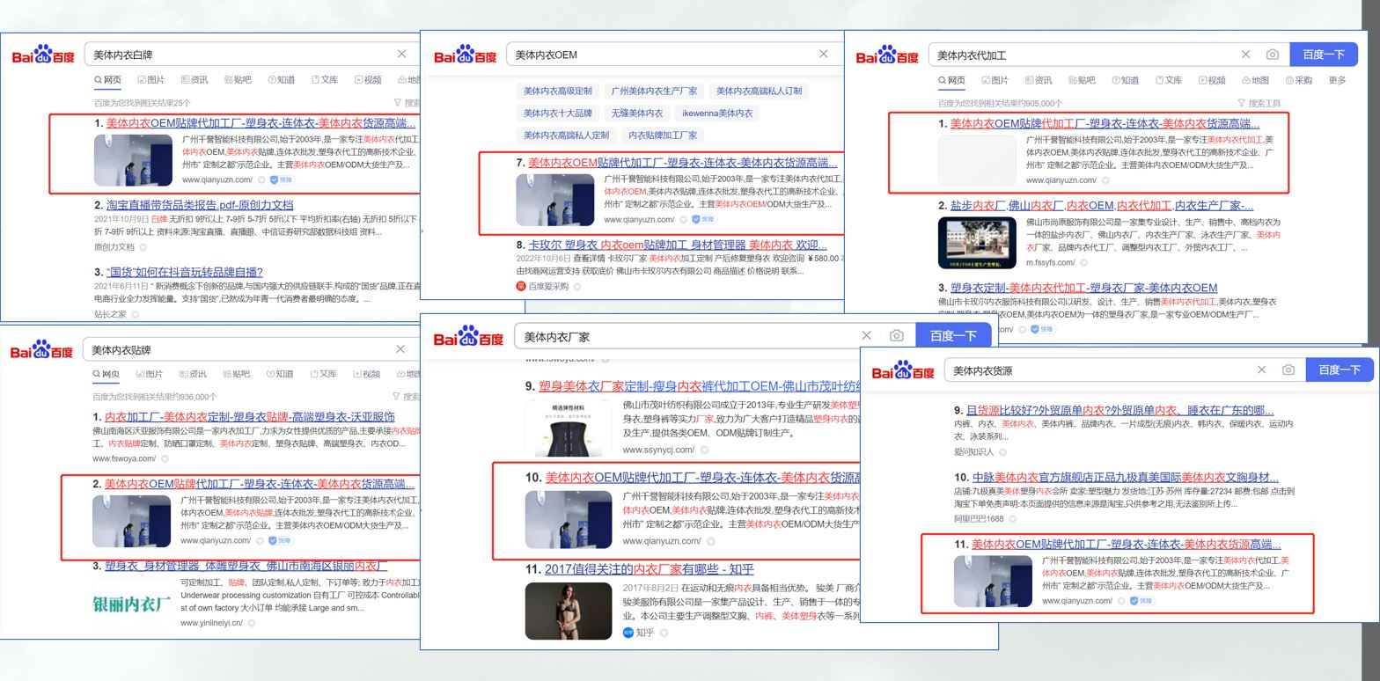
Task: Select the ikewenna美体内衣 suggestion chip
Action: [717, 113]
